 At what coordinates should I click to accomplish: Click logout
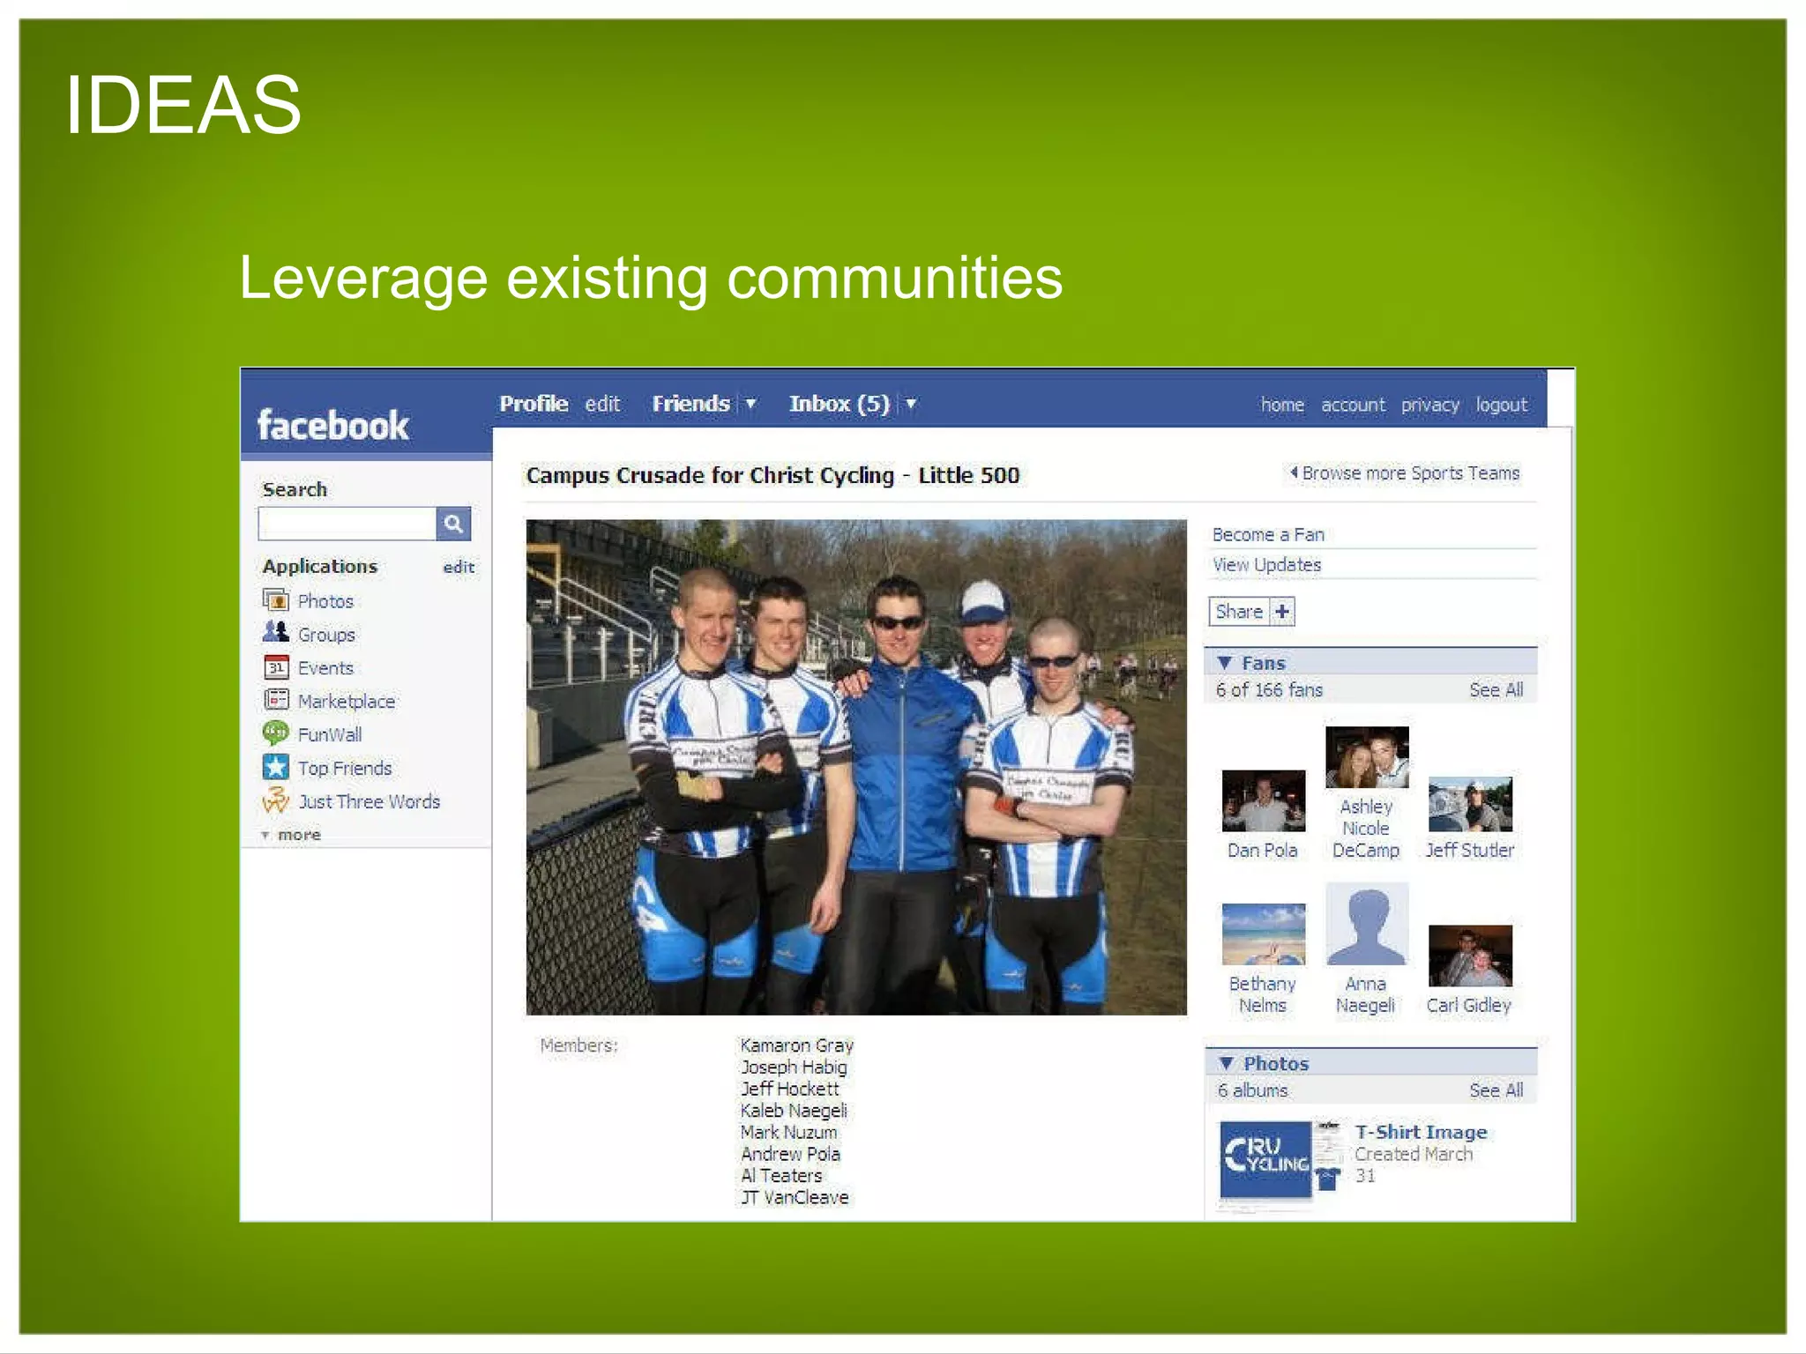(1502, 405)
